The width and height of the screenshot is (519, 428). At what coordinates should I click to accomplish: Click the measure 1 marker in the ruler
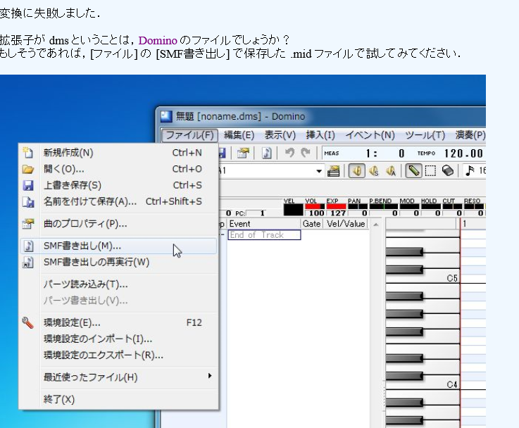click(x=465, y=224)
